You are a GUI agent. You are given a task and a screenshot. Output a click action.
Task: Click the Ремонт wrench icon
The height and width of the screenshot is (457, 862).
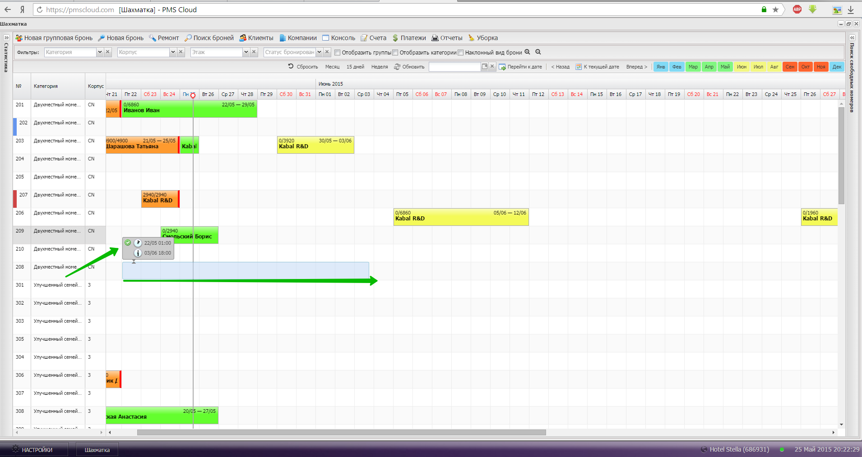[x=153, y=38]
